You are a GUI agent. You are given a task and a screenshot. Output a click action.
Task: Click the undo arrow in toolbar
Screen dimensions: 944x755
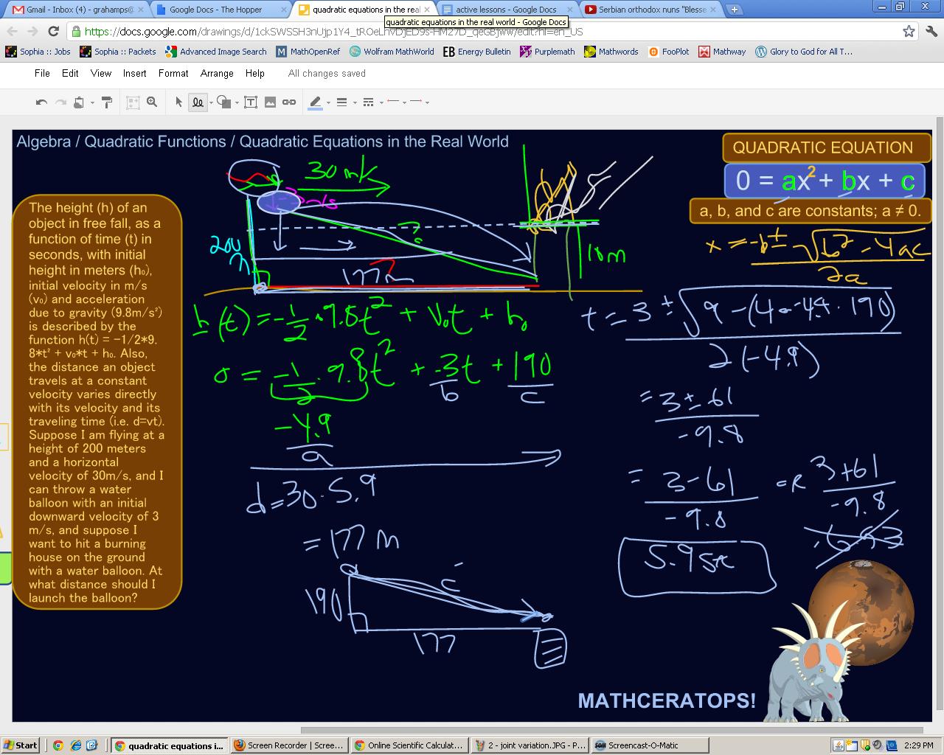click(41, 102)
